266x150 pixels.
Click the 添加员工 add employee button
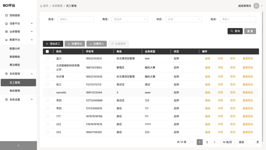point(53,44)
